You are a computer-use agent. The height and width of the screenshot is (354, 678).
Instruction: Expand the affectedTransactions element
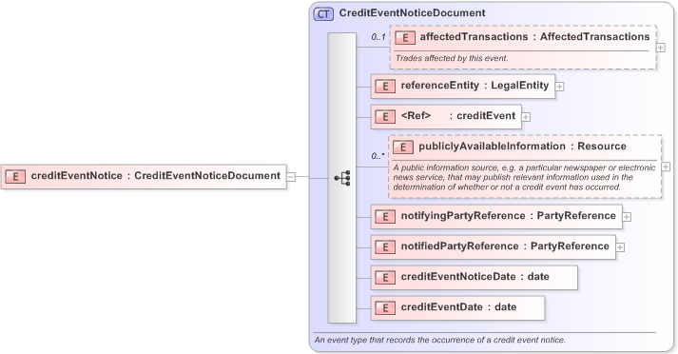click(x=661, y=48)
